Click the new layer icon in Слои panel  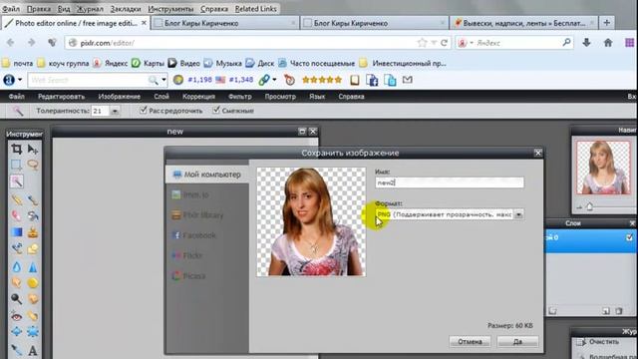click(x=606, y=311)
